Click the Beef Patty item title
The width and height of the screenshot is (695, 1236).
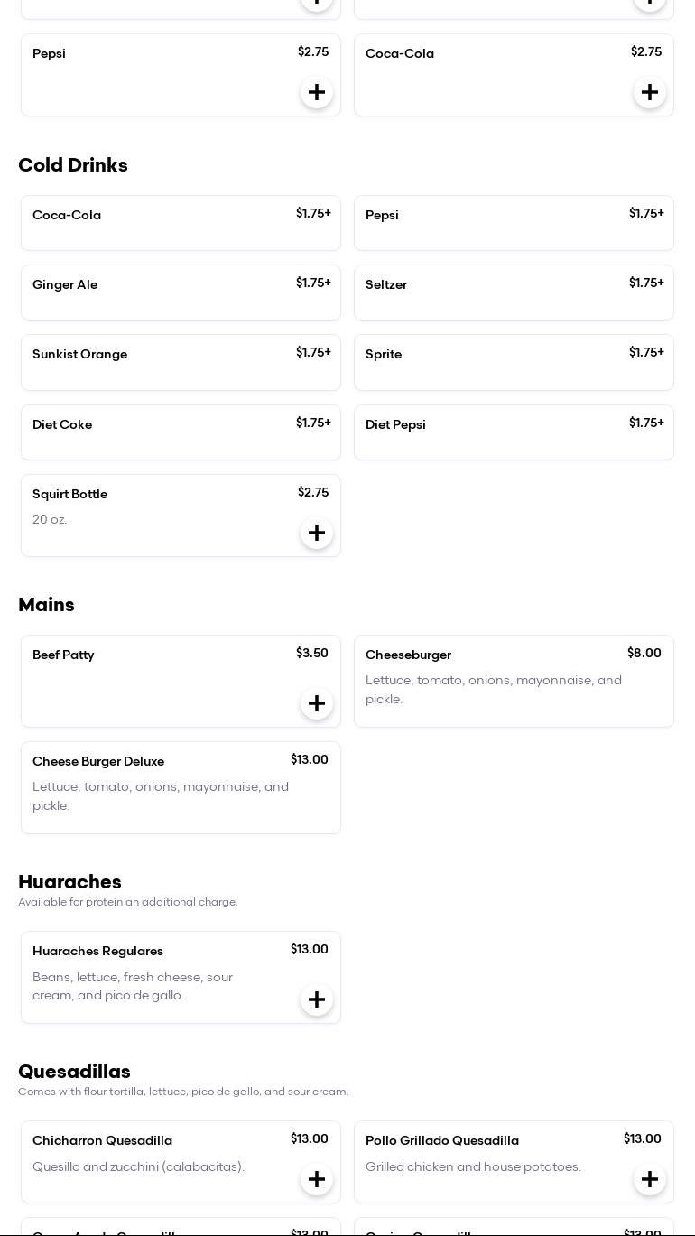(x=63, y=655)
